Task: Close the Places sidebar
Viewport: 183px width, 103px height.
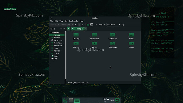Action: tap(64, 29)
